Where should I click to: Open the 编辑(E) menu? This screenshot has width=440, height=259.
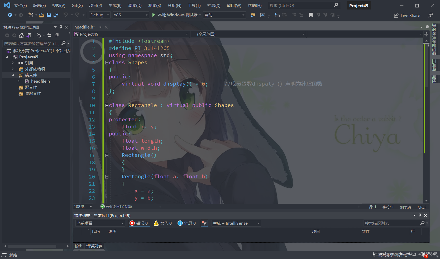click(x=39, y=6)
